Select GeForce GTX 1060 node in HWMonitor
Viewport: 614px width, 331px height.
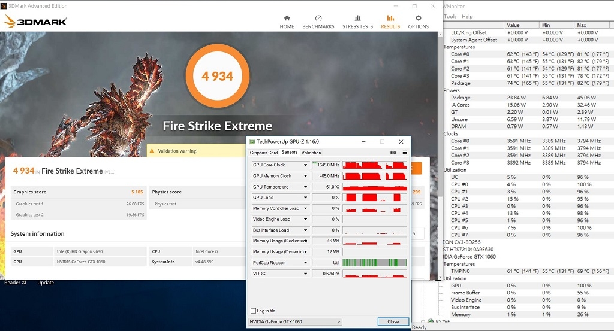coord(469,257)
